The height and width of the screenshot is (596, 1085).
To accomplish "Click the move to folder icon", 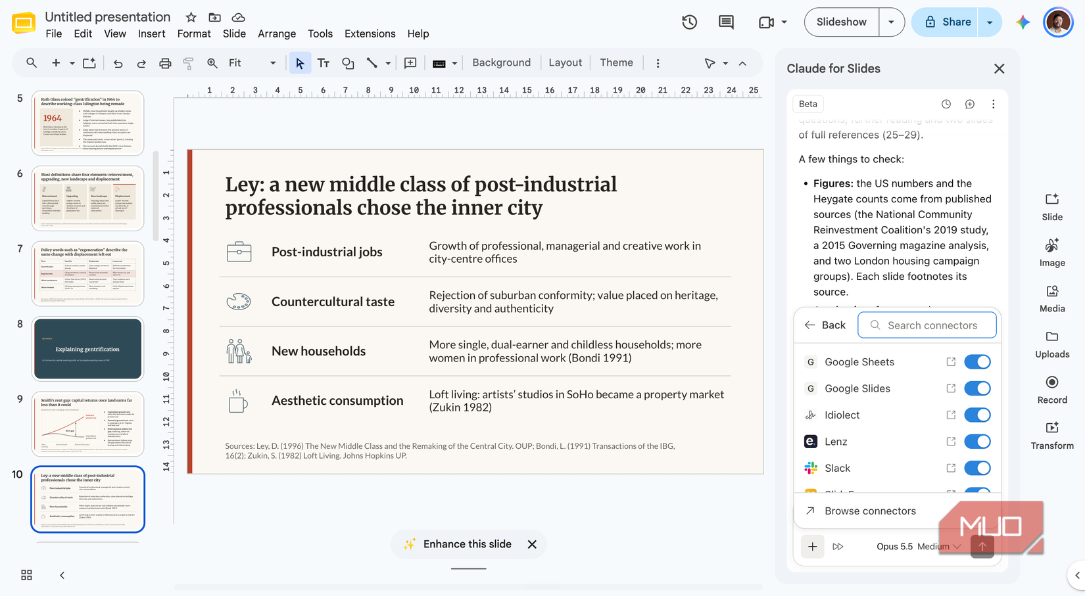I will pyautogui.click(x=214, y=17).
